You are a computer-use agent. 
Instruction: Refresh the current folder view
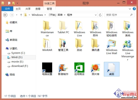(x=100, y=15)
